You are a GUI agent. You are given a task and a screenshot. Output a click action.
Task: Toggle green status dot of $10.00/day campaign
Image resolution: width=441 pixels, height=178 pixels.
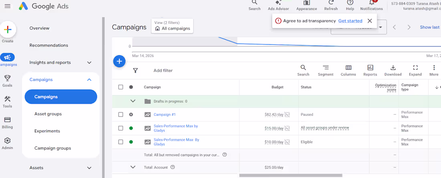131,142
